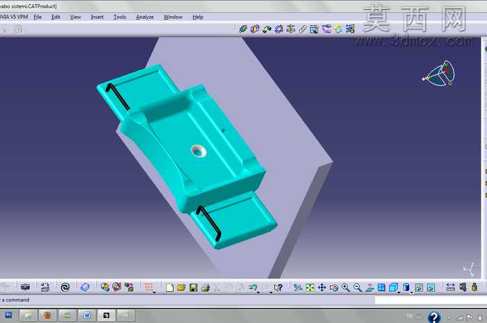Open the Undo history dropdown arrow

click(258, 292)
